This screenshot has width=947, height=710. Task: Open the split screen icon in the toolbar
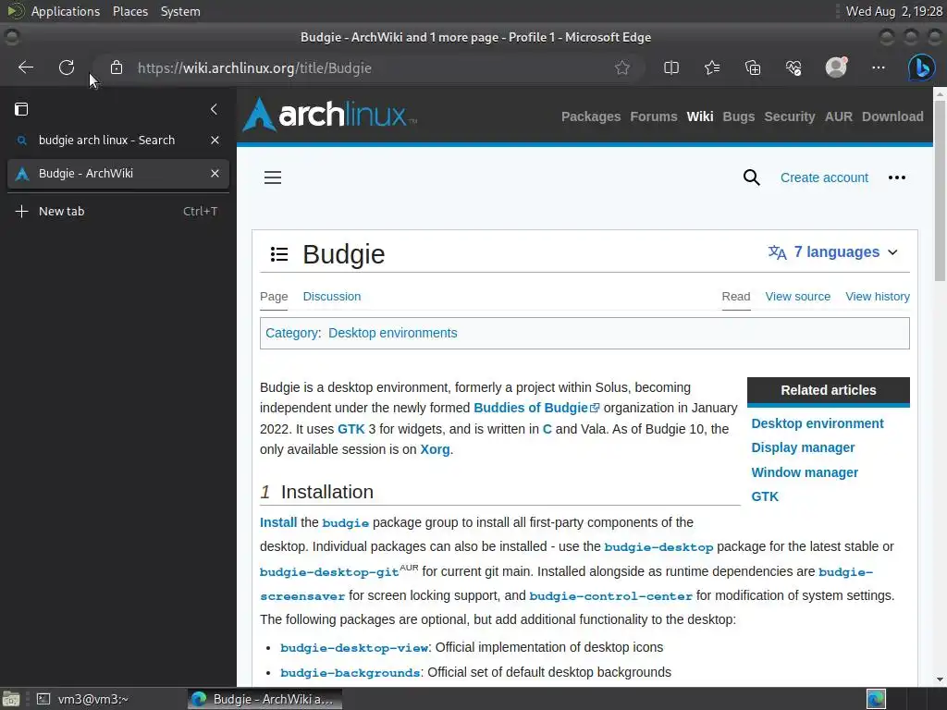671,67
